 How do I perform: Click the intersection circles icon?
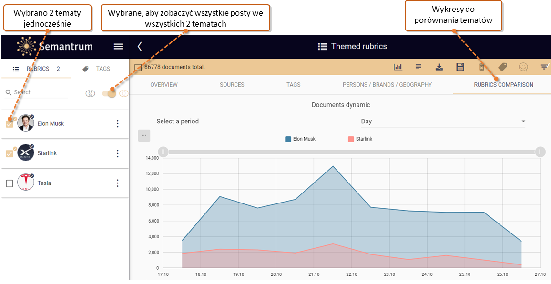coord(90,93)
